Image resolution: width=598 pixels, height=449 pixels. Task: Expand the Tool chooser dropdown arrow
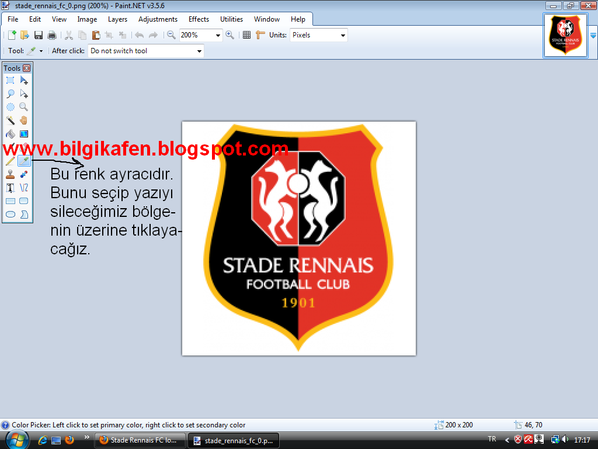click(41, 51)
